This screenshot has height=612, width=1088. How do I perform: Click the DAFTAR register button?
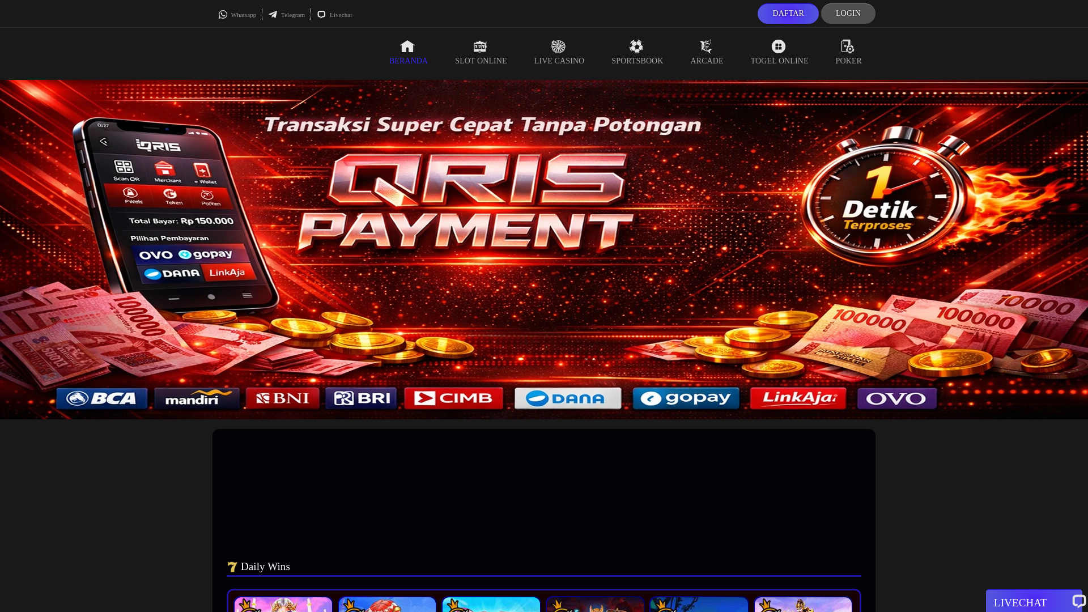click(788, 14)
